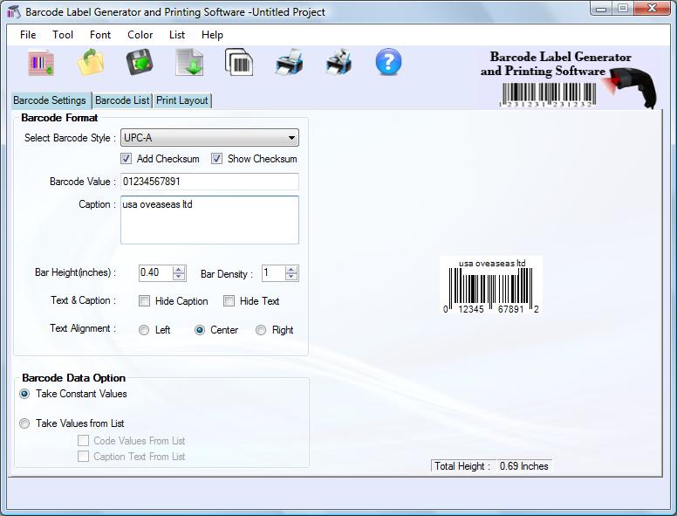
Task: Save project using the floppy disk icon
Action: click(140, 63)
